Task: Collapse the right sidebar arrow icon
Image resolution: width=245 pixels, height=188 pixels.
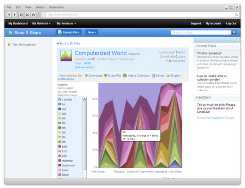Action: tap(238, 40)
